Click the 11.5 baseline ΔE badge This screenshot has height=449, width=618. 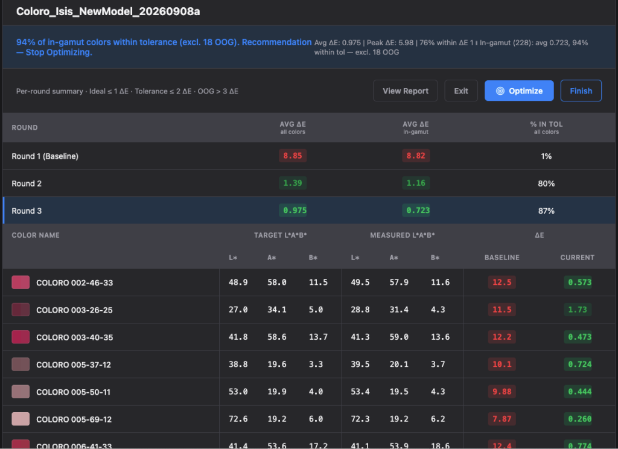502,310
